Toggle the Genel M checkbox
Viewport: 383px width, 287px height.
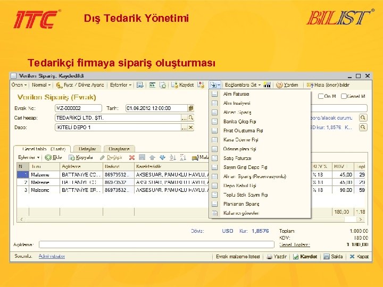pos(344,96)
